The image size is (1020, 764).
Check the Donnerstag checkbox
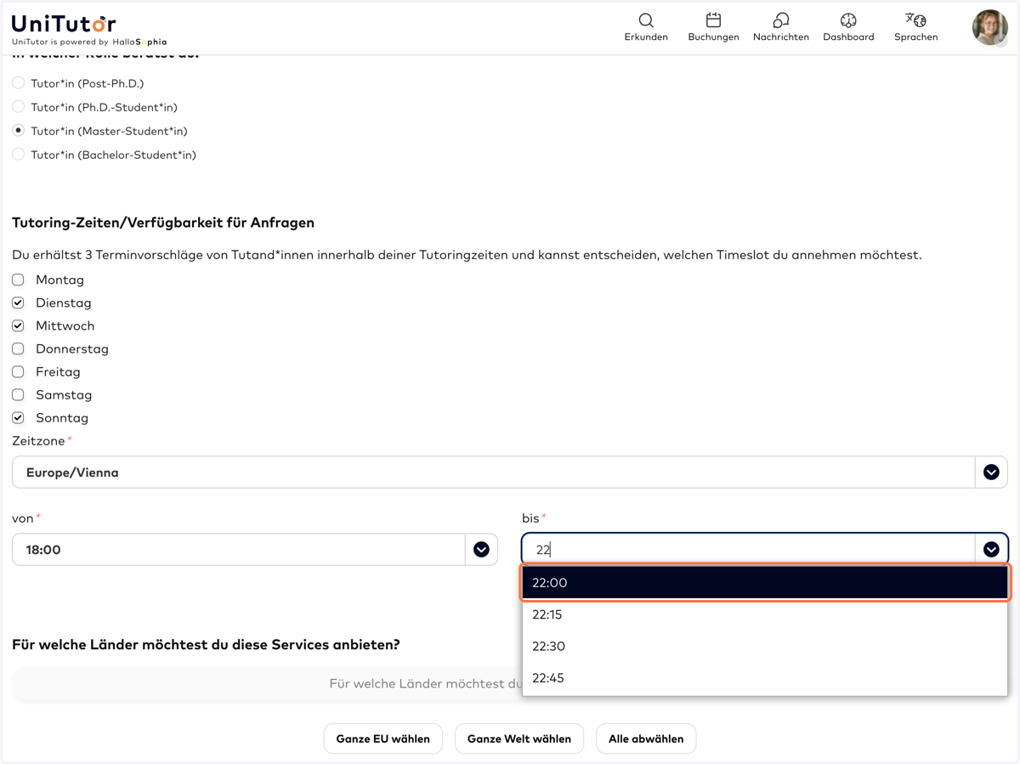point(18,348)
